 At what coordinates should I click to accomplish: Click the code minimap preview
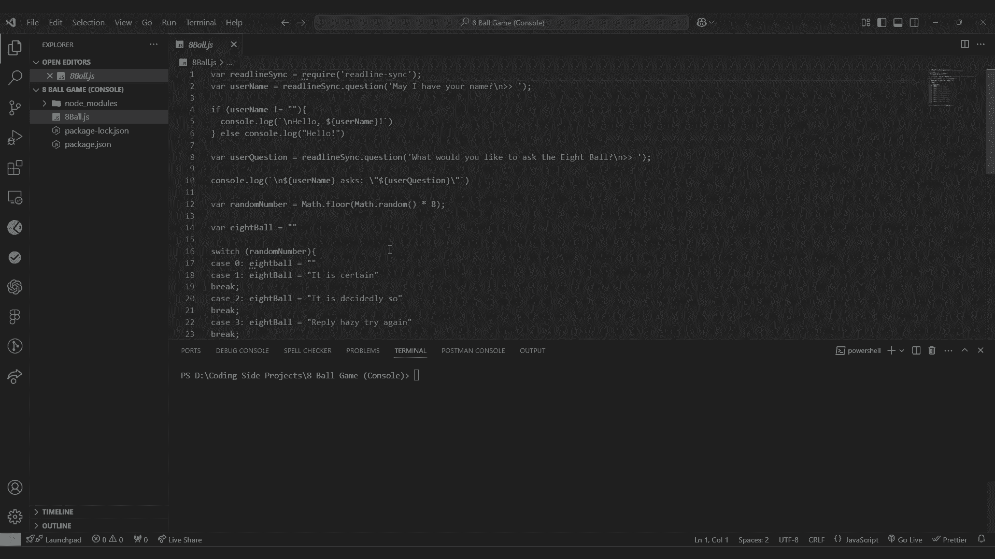(x=953, y=87)
